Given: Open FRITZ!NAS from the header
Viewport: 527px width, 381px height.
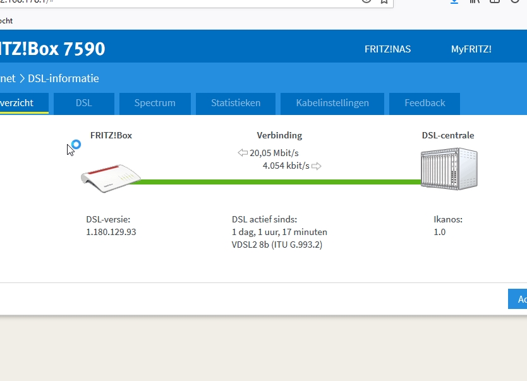Looking at the screenshot, I should click(x=387, y=49).
